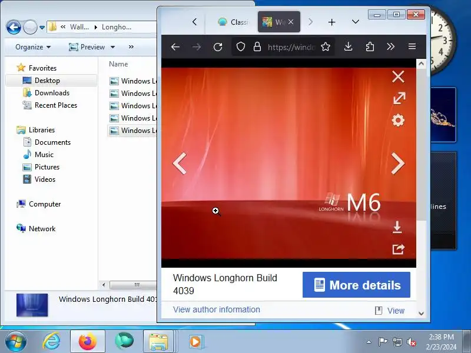Screen dimensions: 471x353
Task: Click the Wall... breadcrumb folder
Action: coord(79,27)
